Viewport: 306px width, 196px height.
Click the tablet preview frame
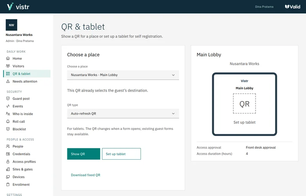point(244,104)
